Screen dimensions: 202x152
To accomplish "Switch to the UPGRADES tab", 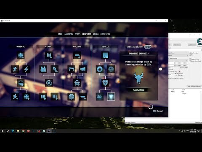I will [x=87, y=34].
